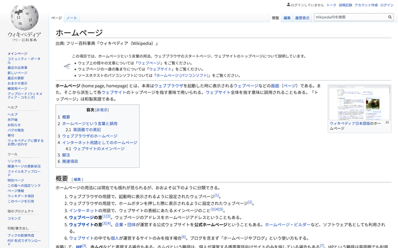Open ウィキペディアに関するお問い合わせ link
This screenshot has width=398, height=248.
(x=26, y=142)
